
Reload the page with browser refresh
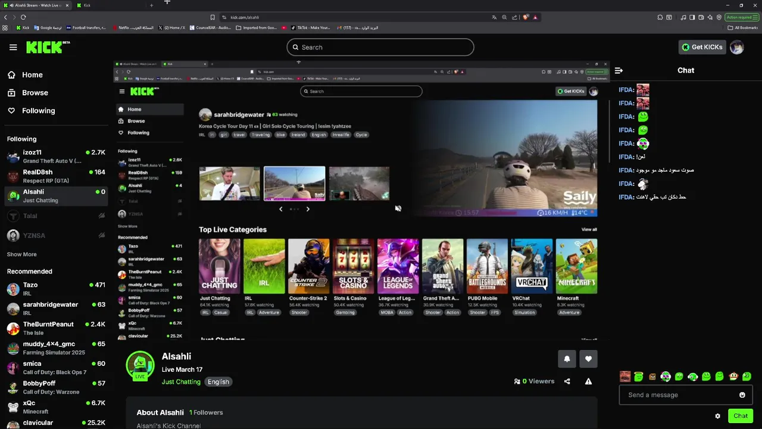23,17
